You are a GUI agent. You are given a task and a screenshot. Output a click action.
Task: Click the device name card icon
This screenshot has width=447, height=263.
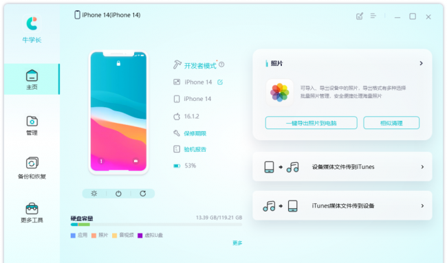pos(177,82)
